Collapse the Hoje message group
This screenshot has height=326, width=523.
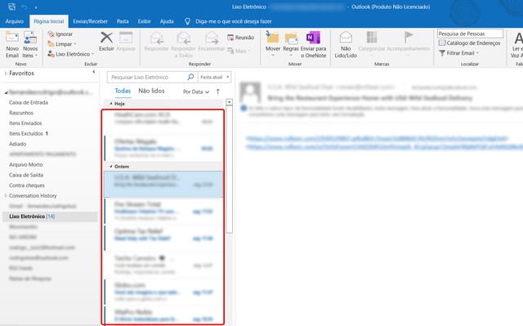point(111,104)
